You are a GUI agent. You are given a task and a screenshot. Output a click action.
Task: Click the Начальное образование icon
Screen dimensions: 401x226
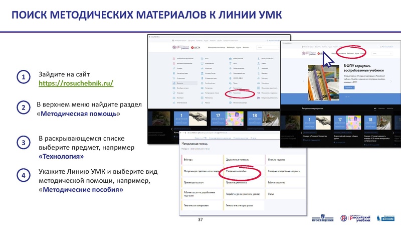click(174, 63)
